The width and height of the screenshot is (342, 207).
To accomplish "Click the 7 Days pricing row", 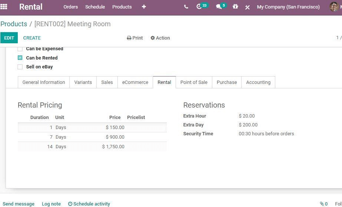I will tap(92, 137).
